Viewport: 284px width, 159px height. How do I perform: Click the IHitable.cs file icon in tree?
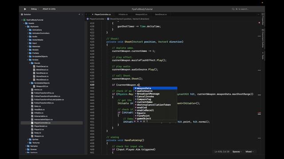[32, 113]
